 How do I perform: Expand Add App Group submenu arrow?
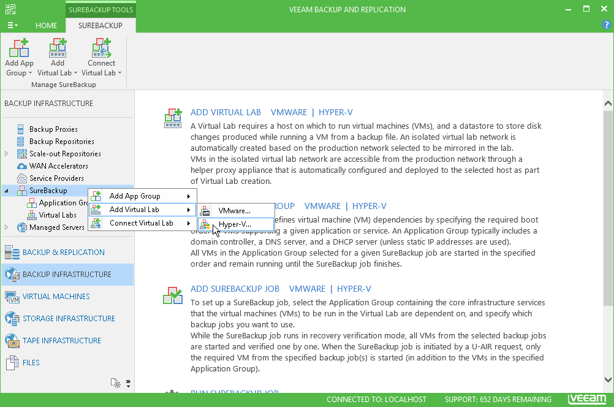189,196
